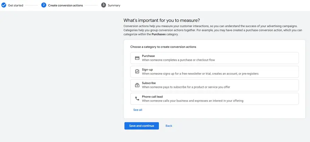Click 'When someone signs up for a free newsletter' text
This screenshot has width=310, height=142.
(200, 74)
